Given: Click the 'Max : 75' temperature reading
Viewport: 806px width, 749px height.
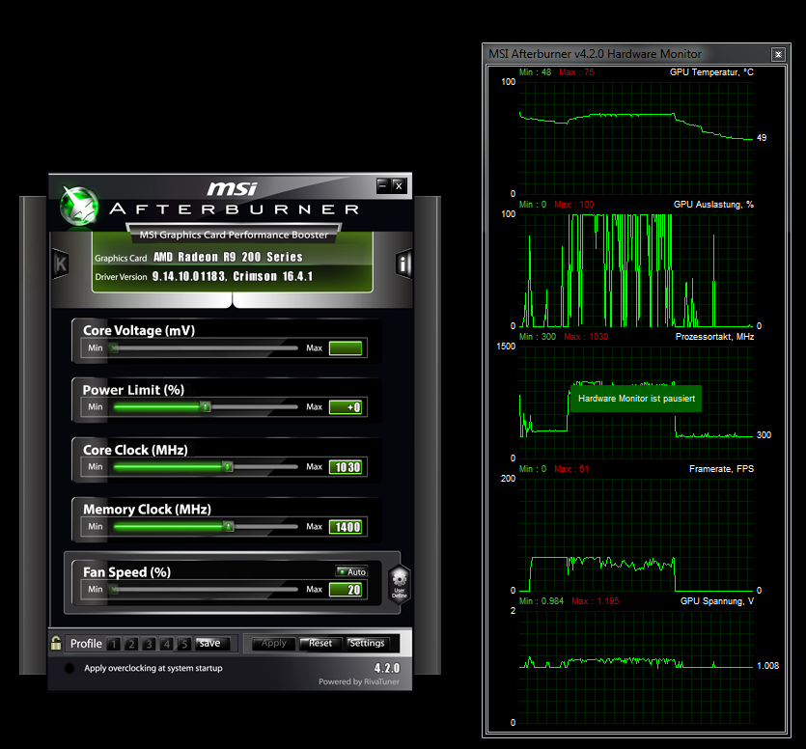Looking at the screenshot, I should coord(576,72).
